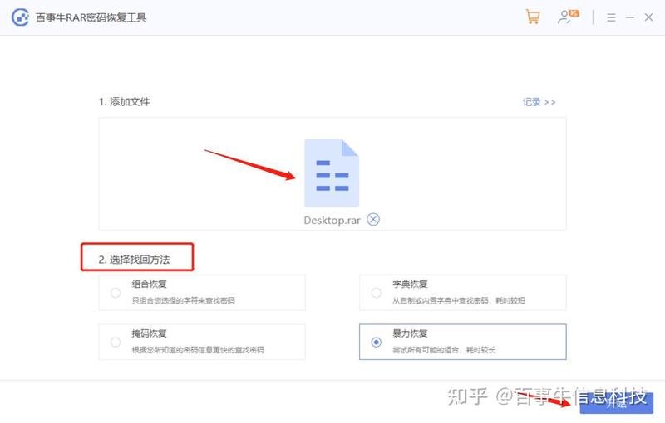This screenshot has width=665, height=423.
Task: Select the 组合恢复 radio option
Action: click(116, 293)
